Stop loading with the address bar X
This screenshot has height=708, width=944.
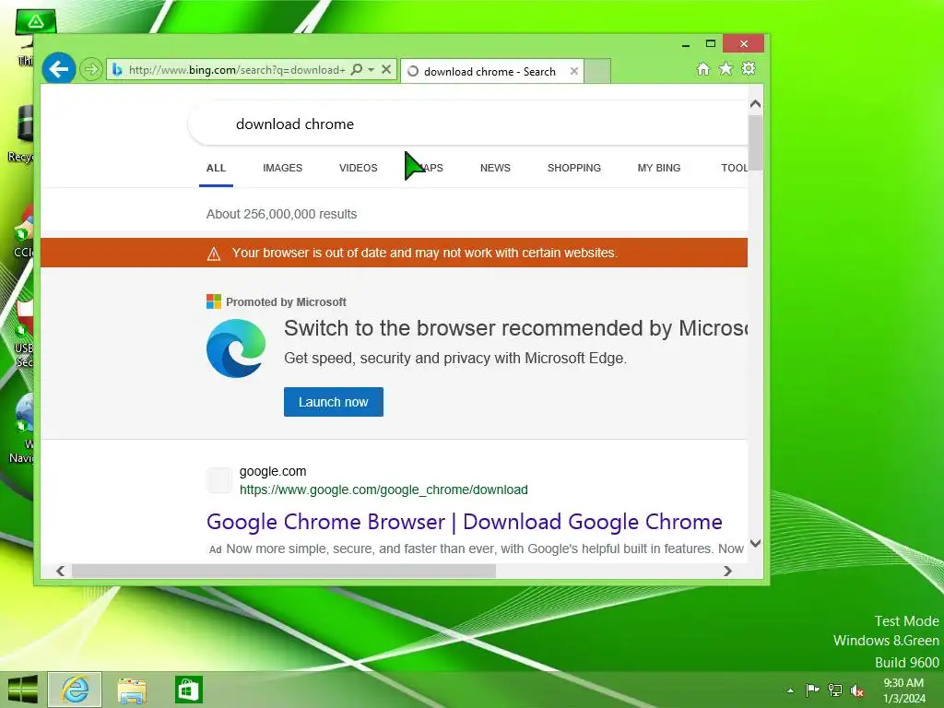[386, 69]
